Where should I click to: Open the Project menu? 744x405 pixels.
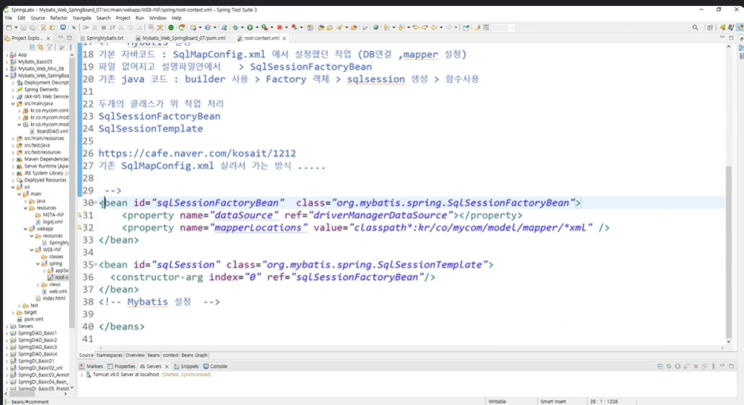click(x=123, y=18)
